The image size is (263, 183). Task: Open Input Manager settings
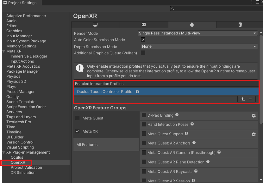point(19,36)
